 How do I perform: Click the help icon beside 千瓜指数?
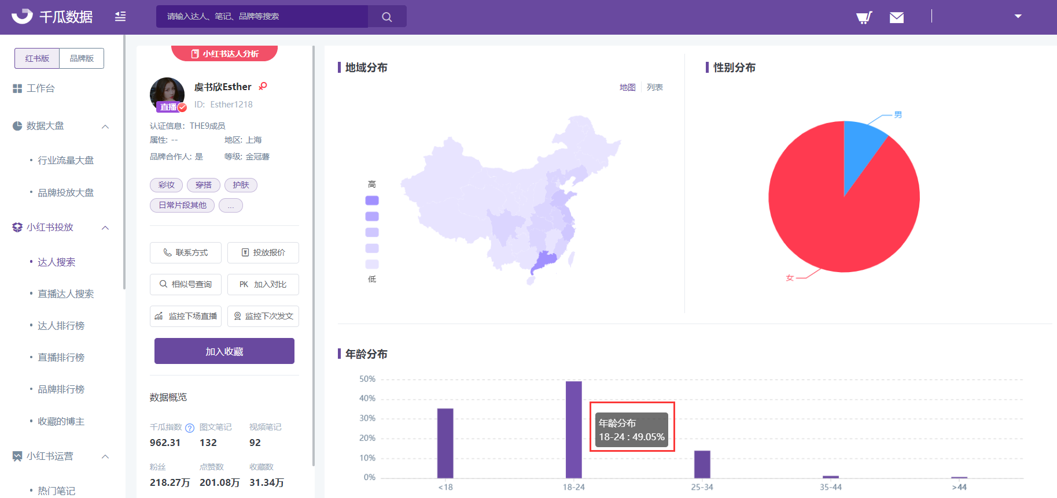click(x=189, y=428)
